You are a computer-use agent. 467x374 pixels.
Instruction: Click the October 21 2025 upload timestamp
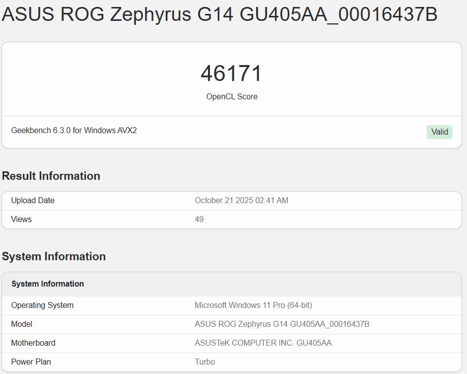tap(241, 201)
